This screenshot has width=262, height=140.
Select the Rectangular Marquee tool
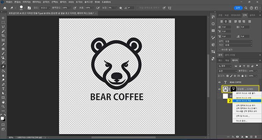point(3,22)
